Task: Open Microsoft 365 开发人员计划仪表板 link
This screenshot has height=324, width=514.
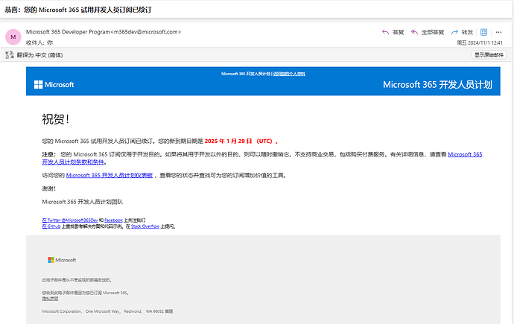Action: tap(110, 175)
